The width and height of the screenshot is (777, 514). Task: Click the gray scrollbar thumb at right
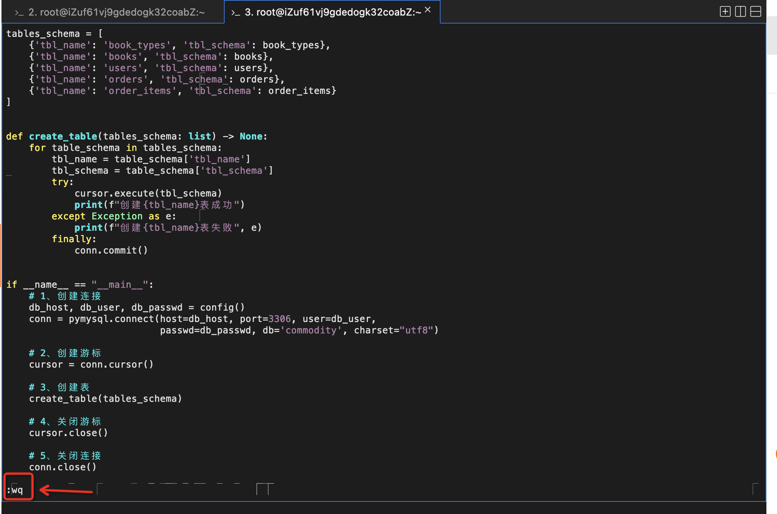tap(772, 36)
